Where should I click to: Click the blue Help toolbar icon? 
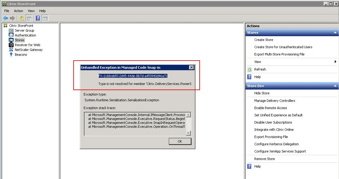(x=38, y=18)
